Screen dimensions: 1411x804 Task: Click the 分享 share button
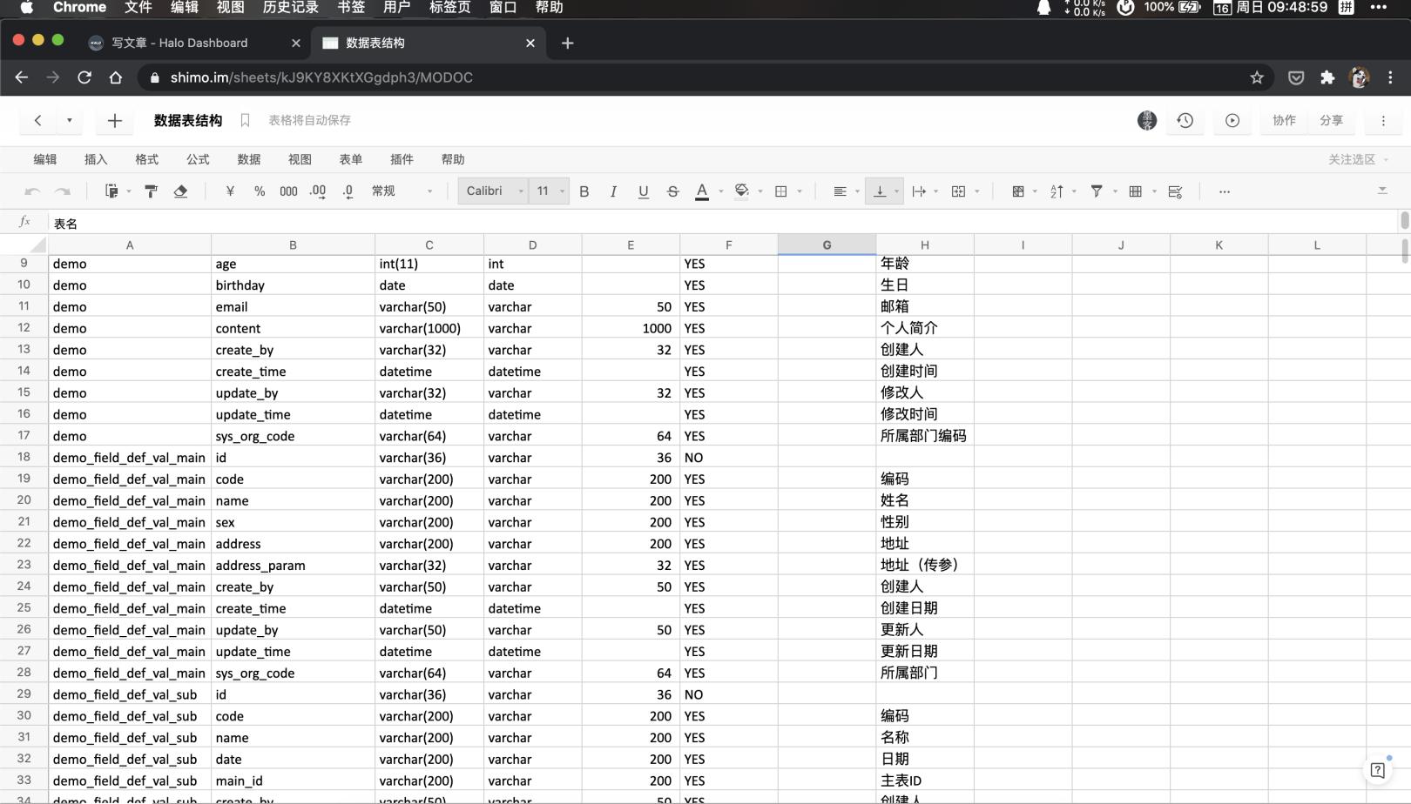pyautogui.click(x=1331, y=121)
